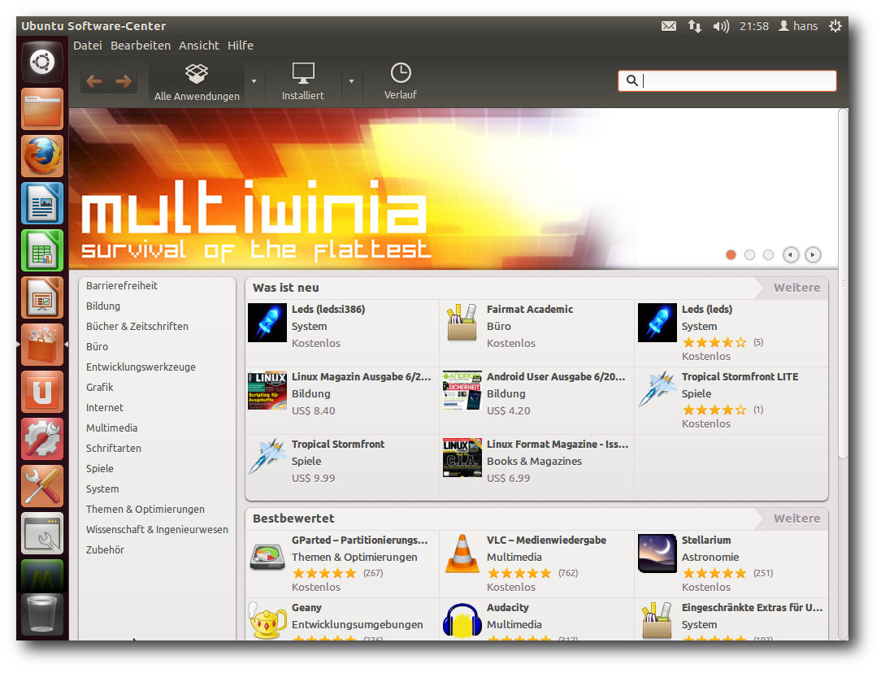Screen dimensions: 881x673
Task: Open Ubuntu One launcher icon
Action: (42, 392)
